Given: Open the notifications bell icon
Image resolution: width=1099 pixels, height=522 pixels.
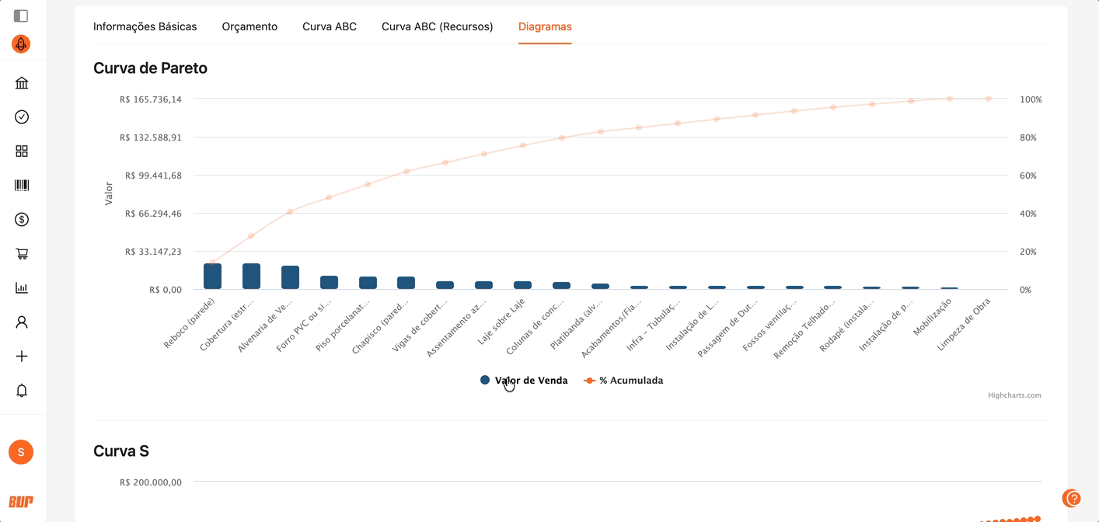Looking at the screenshot, I should 22,391.
